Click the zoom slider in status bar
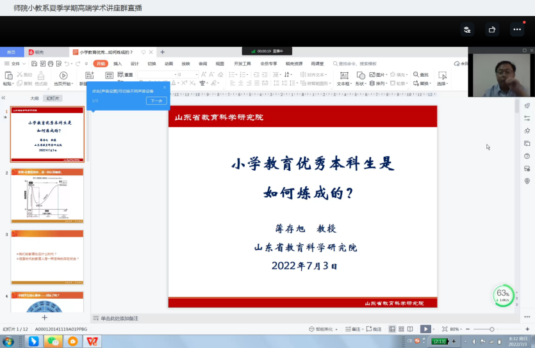The image size is (535, 348). click(492, 329)
